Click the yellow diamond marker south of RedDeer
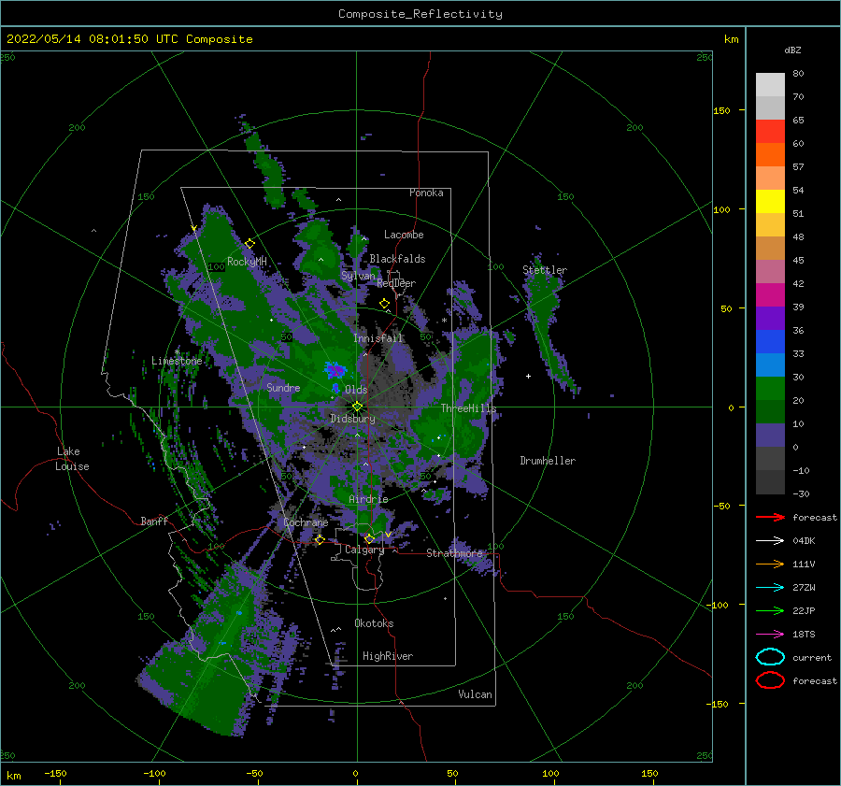 (384, 304)
